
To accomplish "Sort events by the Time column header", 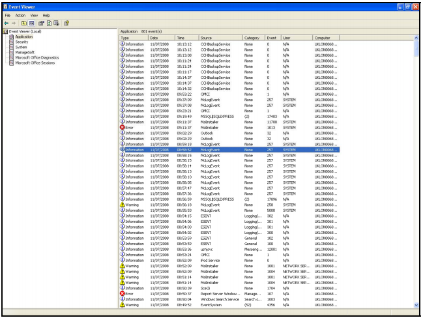I will click(x=187, y=38).
